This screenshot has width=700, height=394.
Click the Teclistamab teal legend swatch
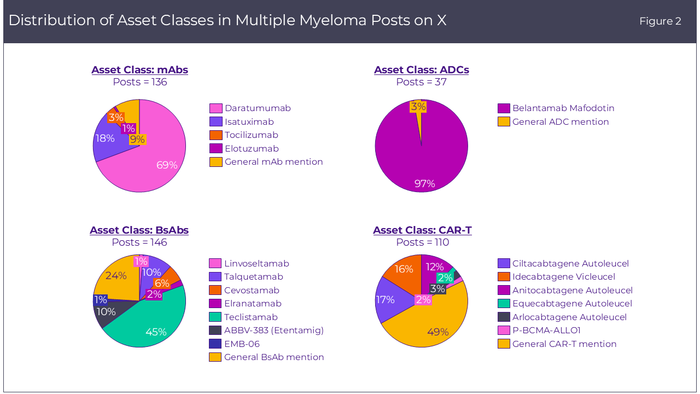215,317
